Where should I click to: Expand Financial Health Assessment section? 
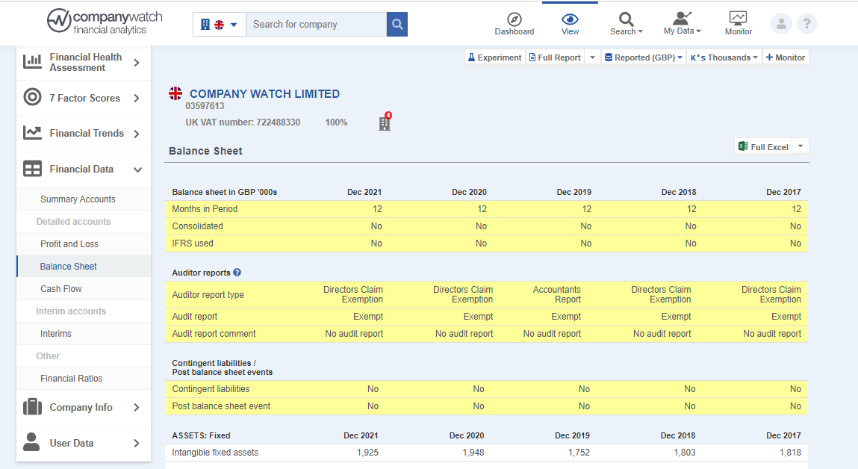[83, 63]
